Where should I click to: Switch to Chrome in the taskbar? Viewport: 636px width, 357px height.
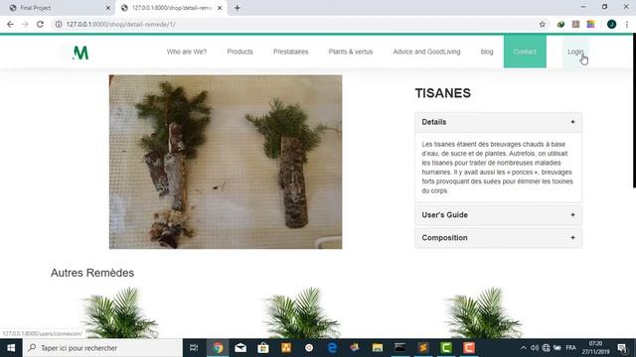[218, 348]
